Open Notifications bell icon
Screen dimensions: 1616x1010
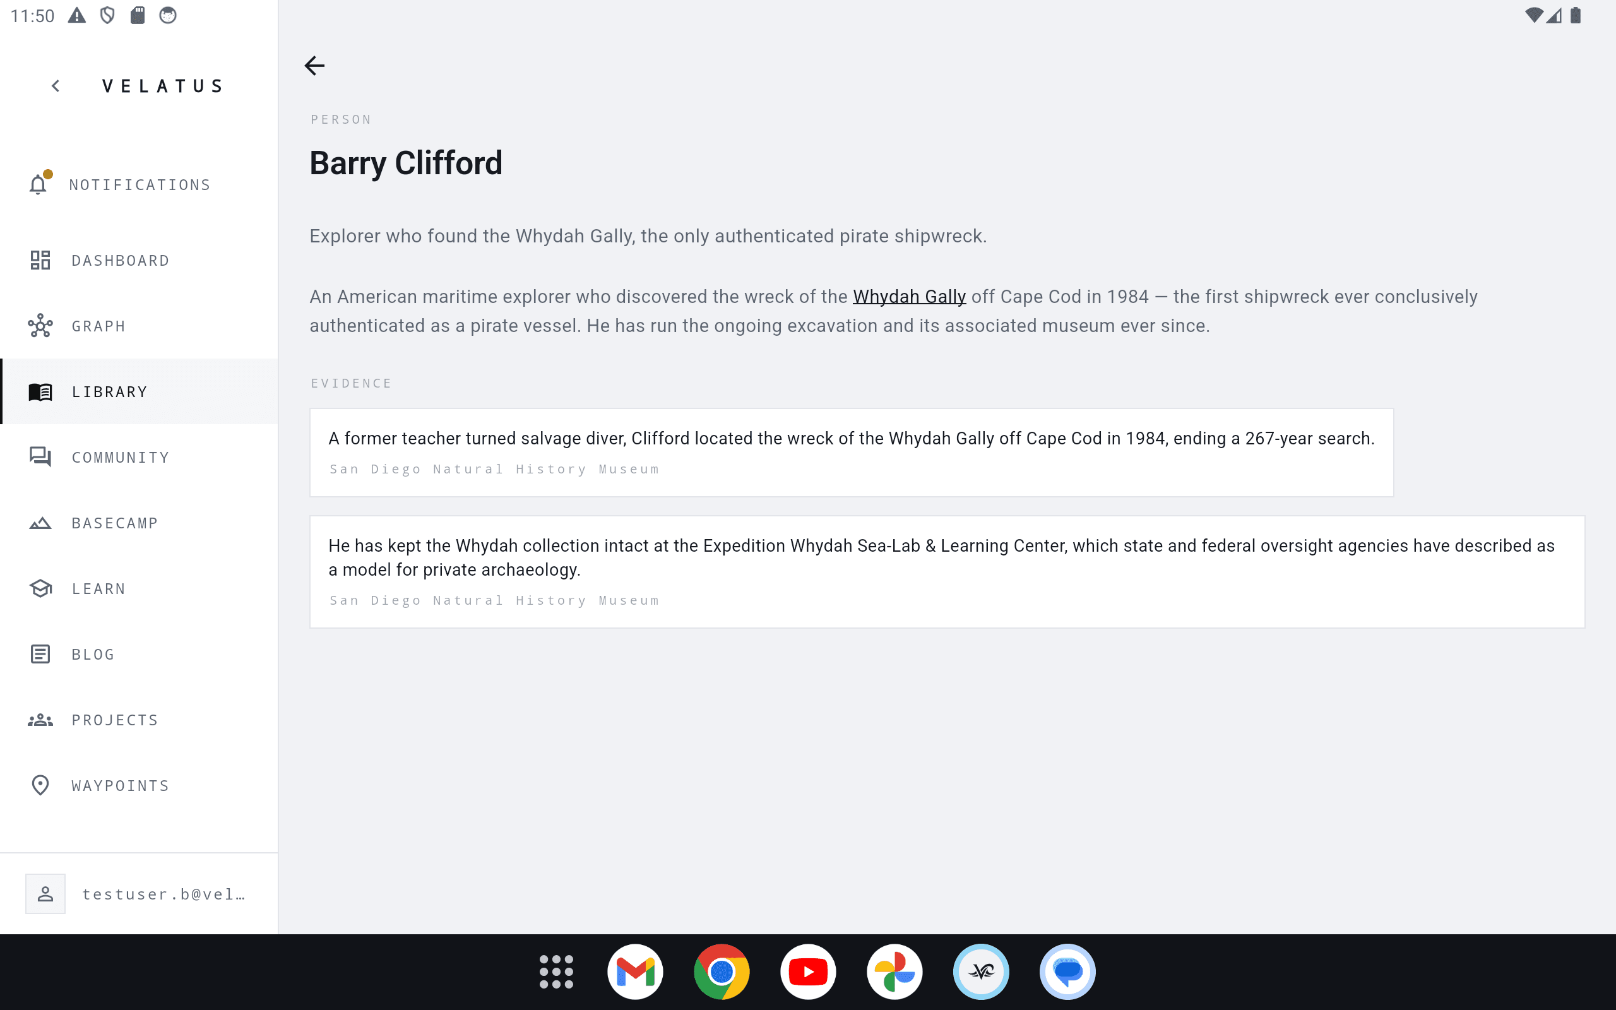(x=39, y=184)
